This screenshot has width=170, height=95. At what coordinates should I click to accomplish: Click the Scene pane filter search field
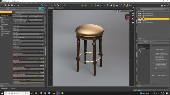(152, 9)
